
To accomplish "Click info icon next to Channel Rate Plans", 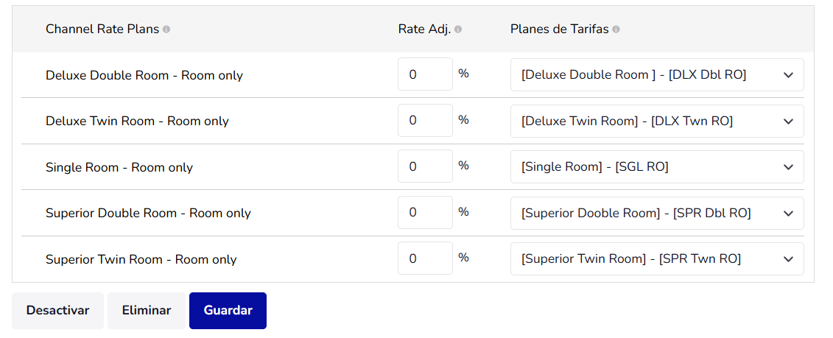I will coord(166,29).
